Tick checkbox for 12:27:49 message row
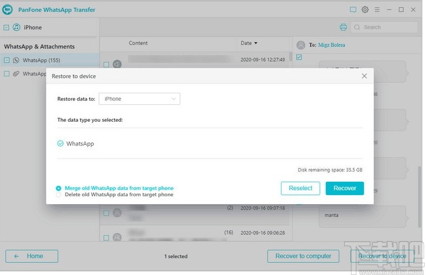 (106, 65)
